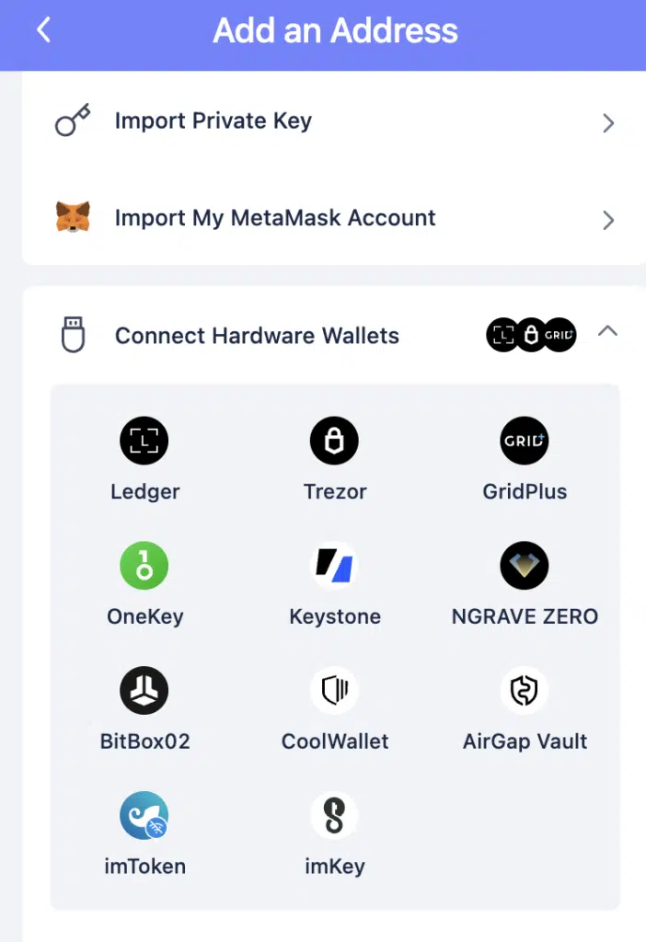Click the Connect Hardware Wallets title
Viewport: 646px width, 942px height.
pyautogui.click(x=257, y=336)
